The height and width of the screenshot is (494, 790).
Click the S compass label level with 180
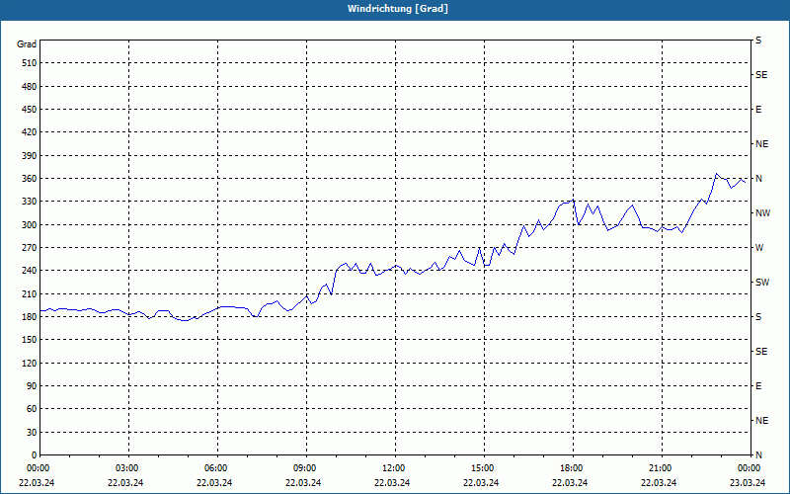tap(758, 317)
